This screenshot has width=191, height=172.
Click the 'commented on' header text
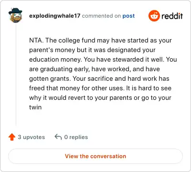click(x=101, y=16)
